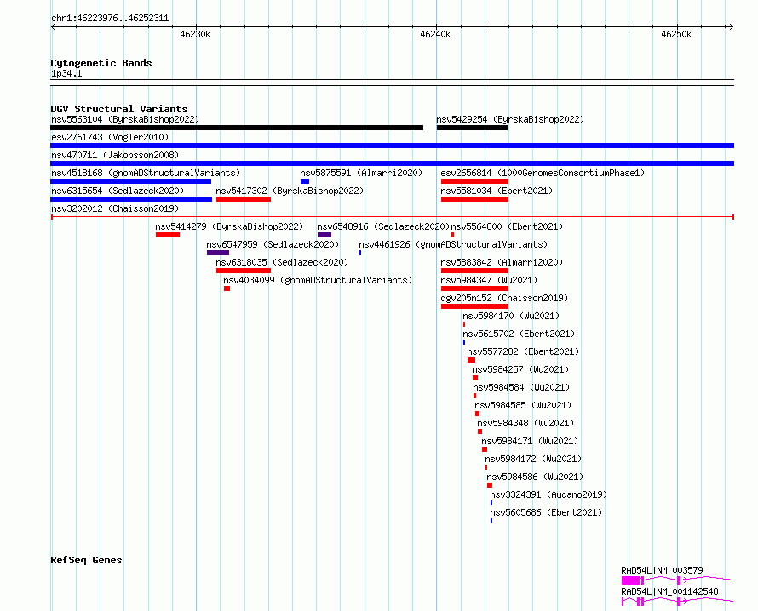
Task: Click the red bar under nsv5984347
Action: point(474,288)
